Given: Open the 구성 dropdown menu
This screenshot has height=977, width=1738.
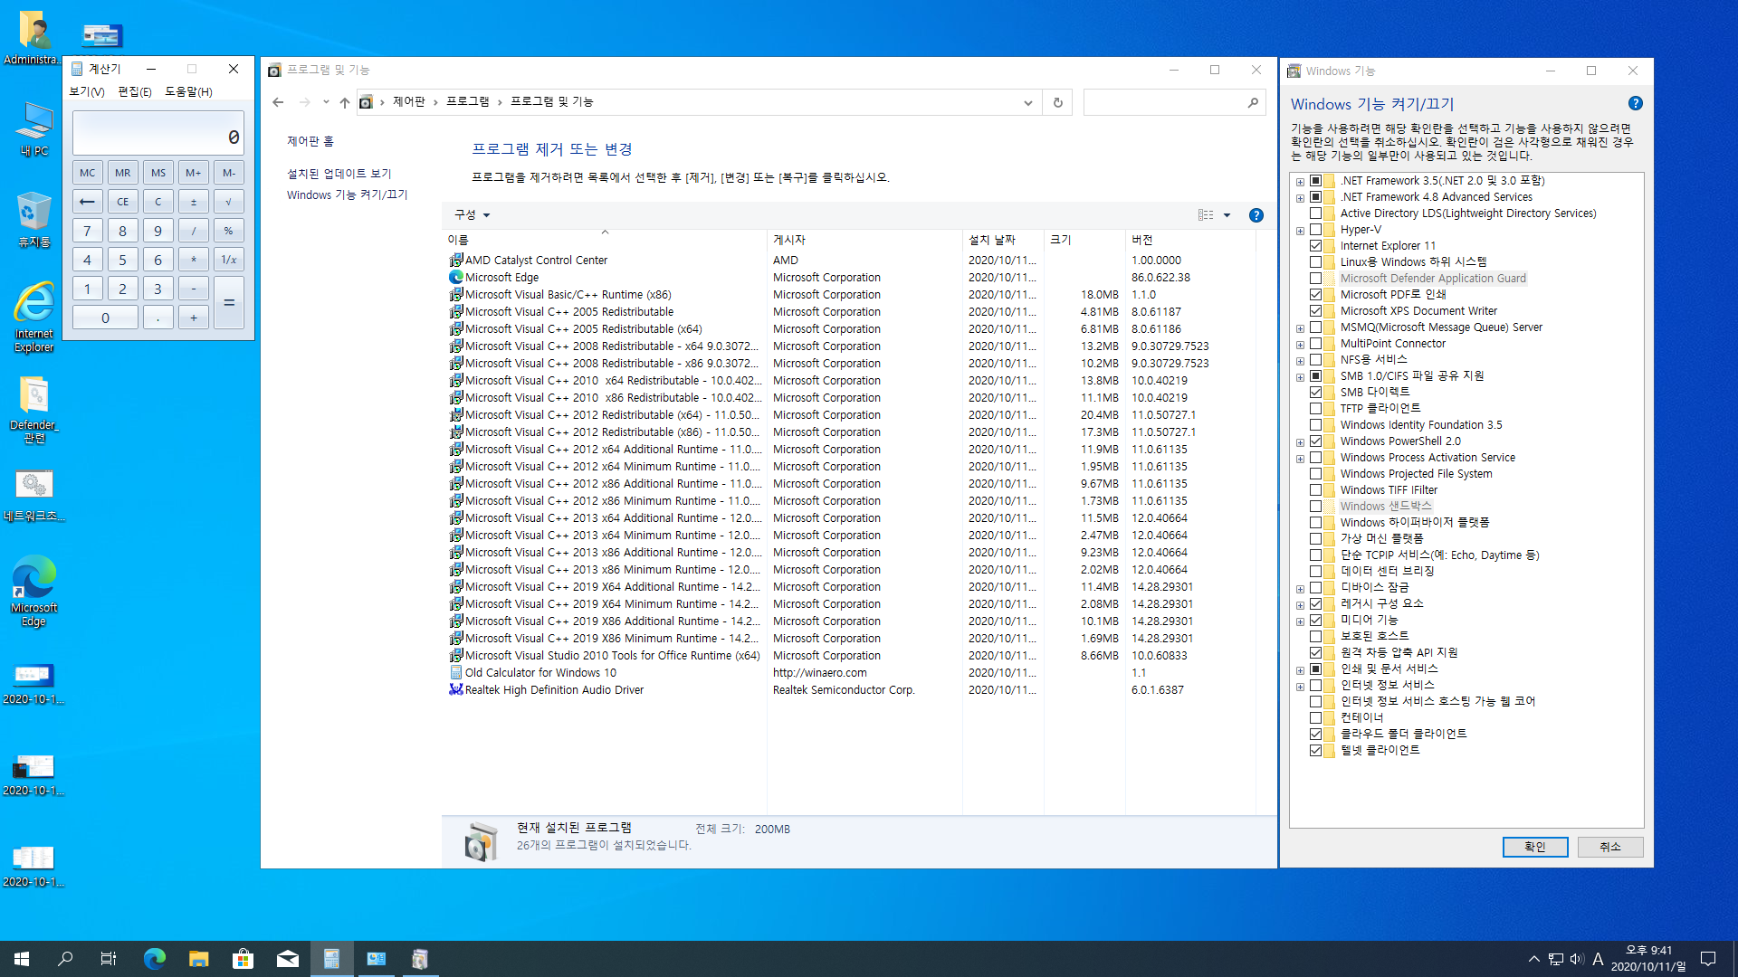Looking at the screenshot, I should (472, 215).
